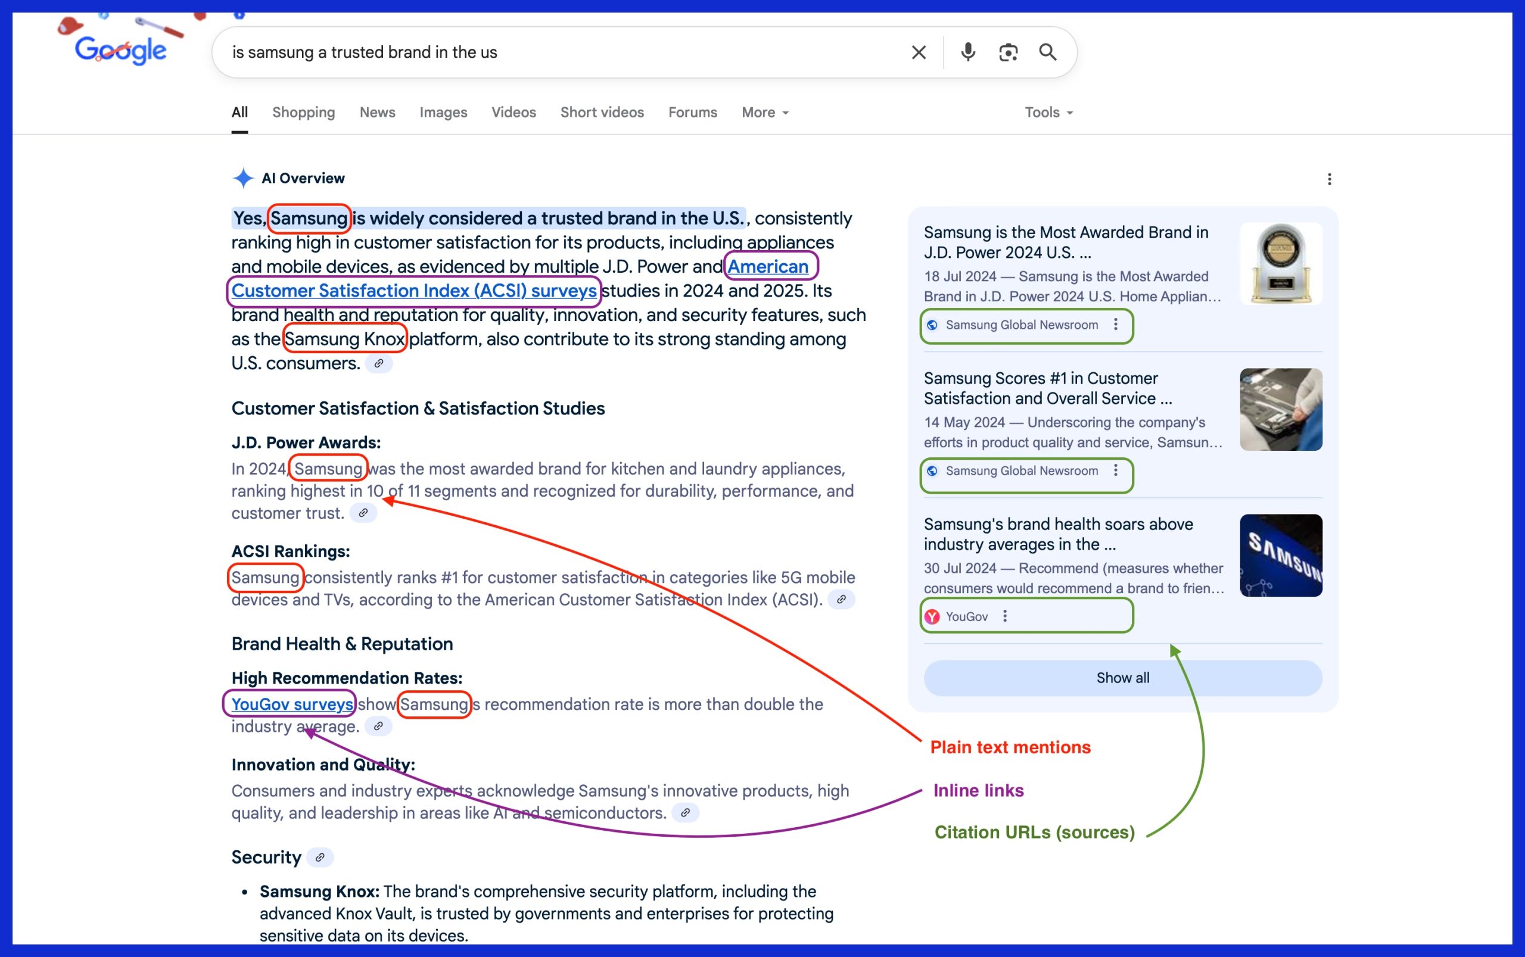Click inside the Google search input field
Screen dimensions: 1525x957
557,52
